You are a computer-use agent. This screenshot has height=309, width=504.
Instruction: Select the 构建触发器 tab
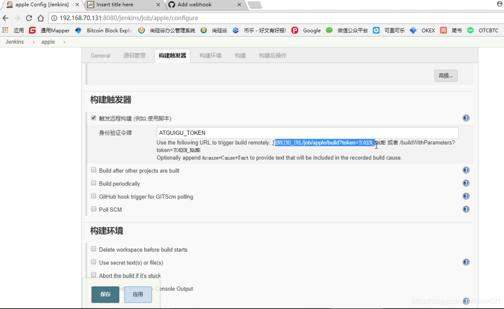pos(172,56)
